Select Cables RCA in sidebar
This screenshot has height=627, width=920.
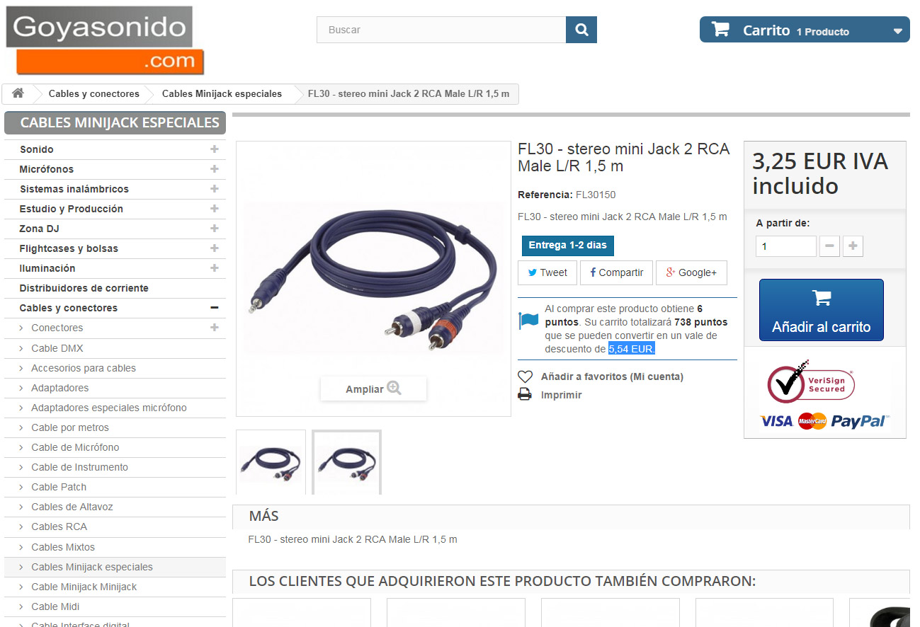59,527
